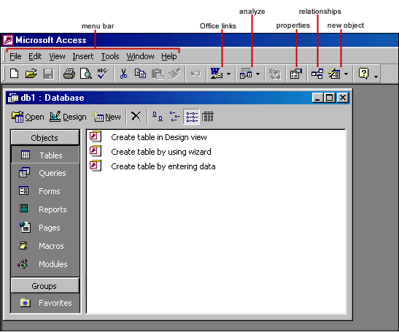The height and width of the screenshot is (332, 399).
Task: Open the File menu
Action: pos(15,56)
